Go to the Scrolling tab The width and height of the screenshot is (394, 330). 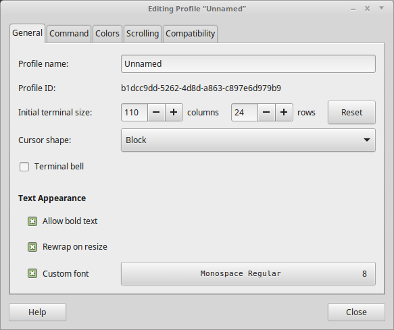click(x=143, y=34)
